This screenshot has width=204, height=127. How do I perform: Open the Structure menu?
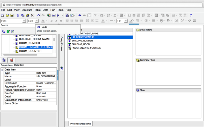tap(27, 10)
